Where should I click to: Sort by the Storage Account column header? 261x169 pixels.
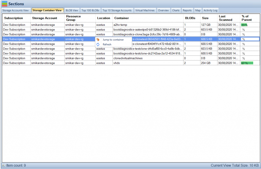click(x=47, y=18)
